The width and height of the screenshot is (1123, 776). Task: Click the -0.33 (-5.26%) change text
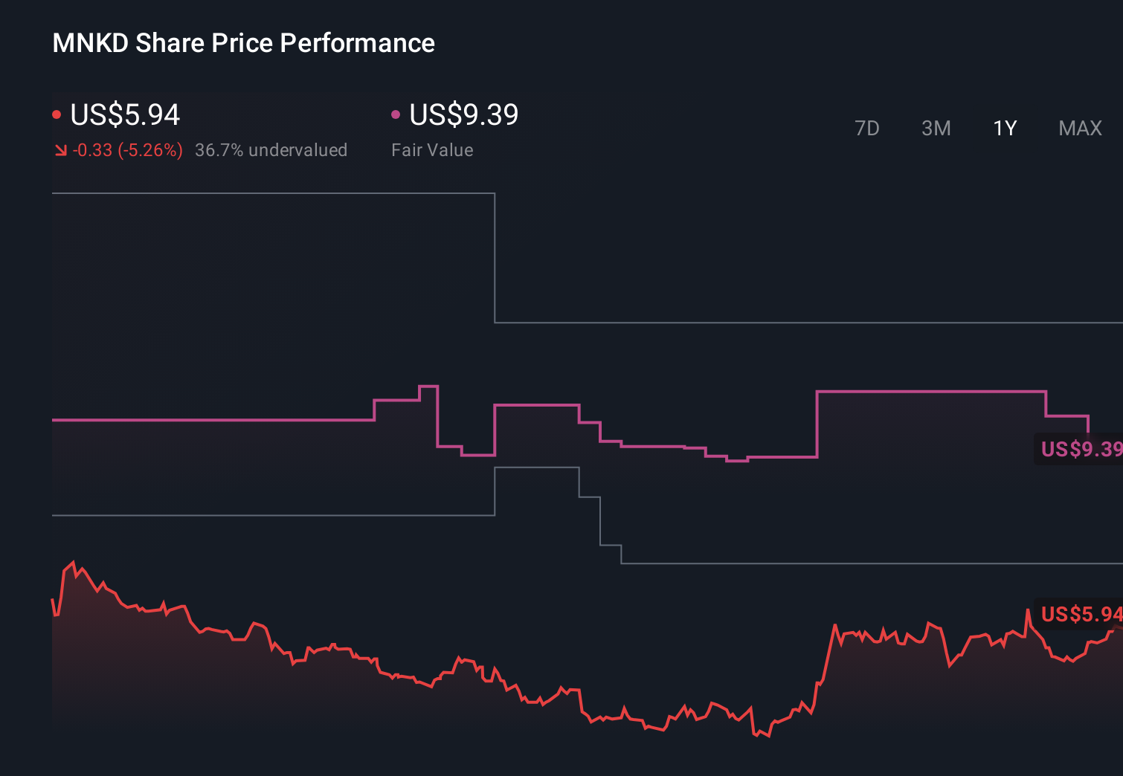(127, 149)
